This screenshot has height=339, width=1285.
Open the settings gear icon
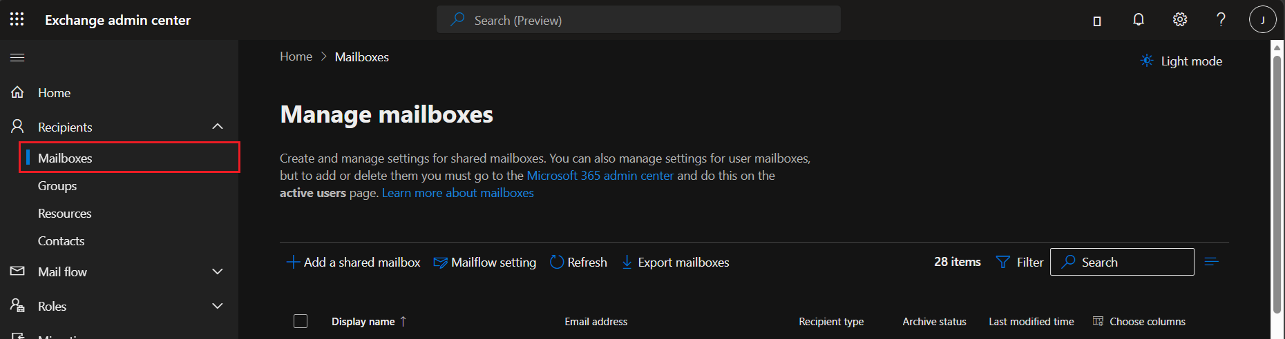1180,19
